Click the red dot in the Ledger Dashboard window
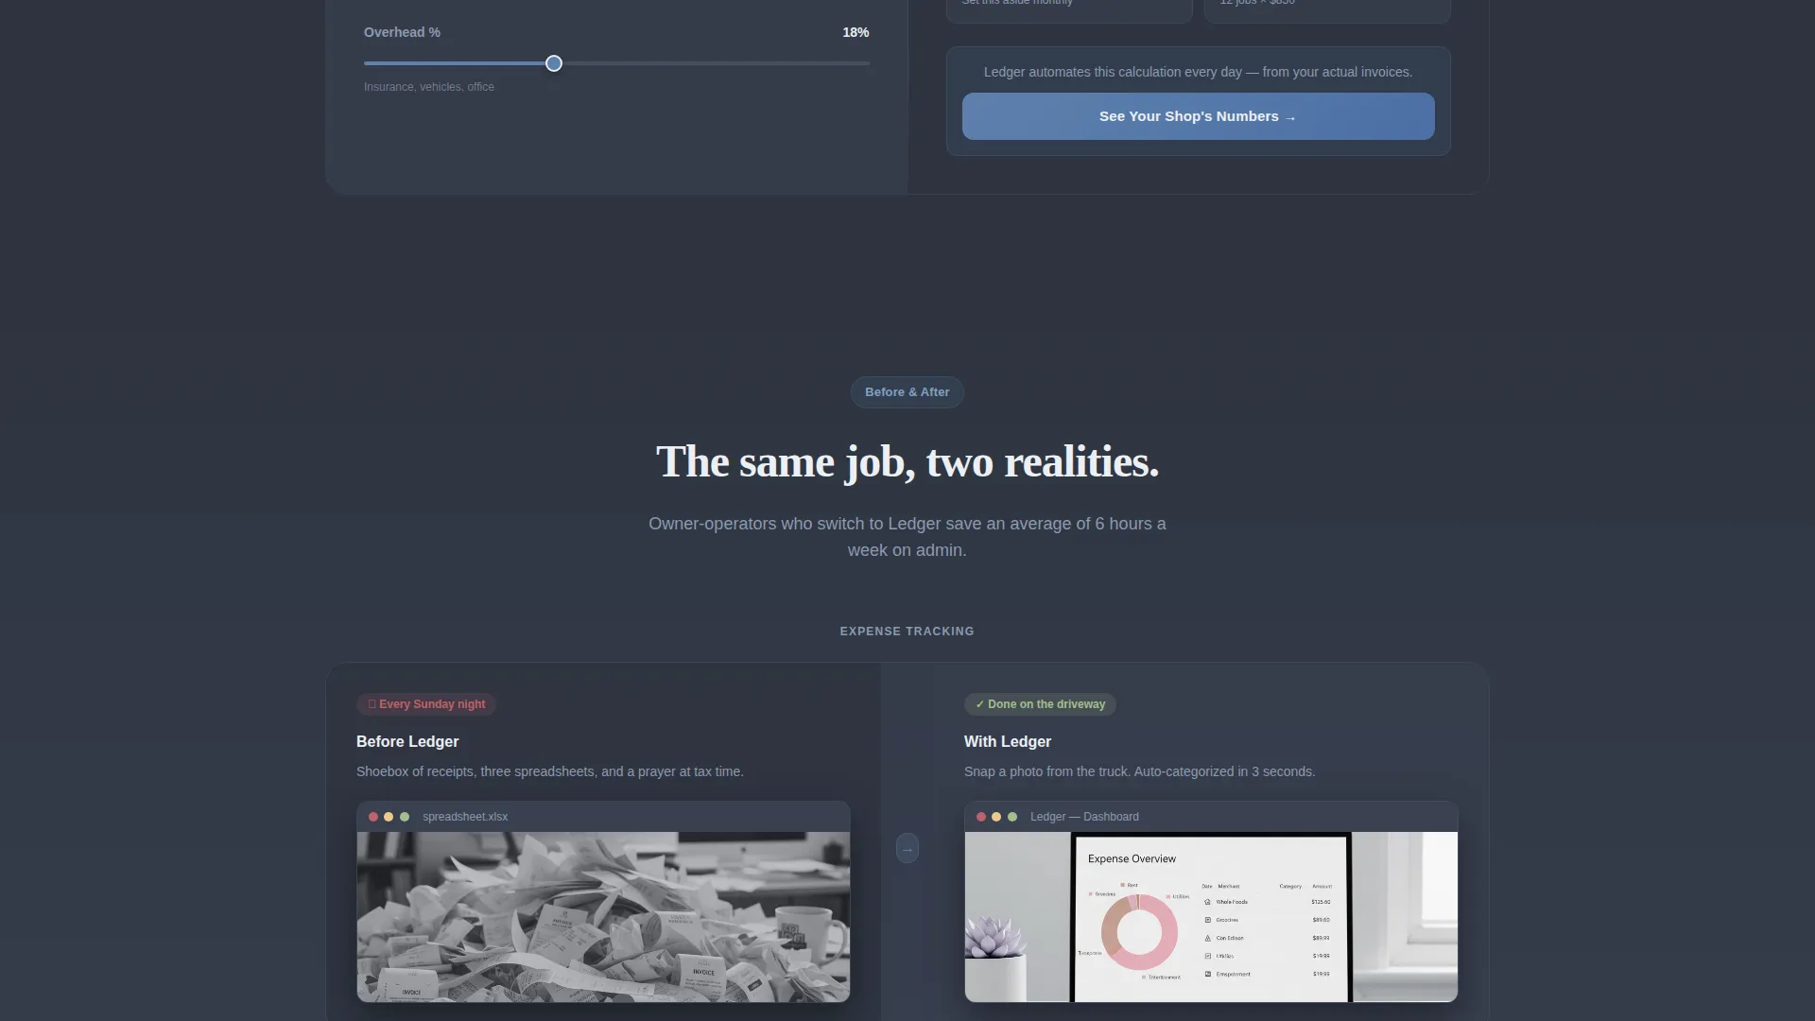Screen dimensions: 1815x1021 tap(981, 817)
